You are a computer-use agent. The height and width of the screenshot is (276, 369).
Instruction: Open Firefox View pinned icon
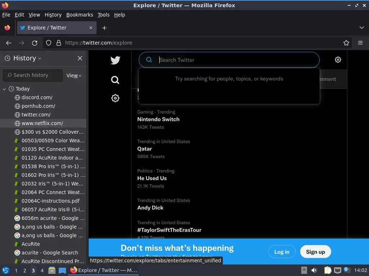(x=7, y=28)
